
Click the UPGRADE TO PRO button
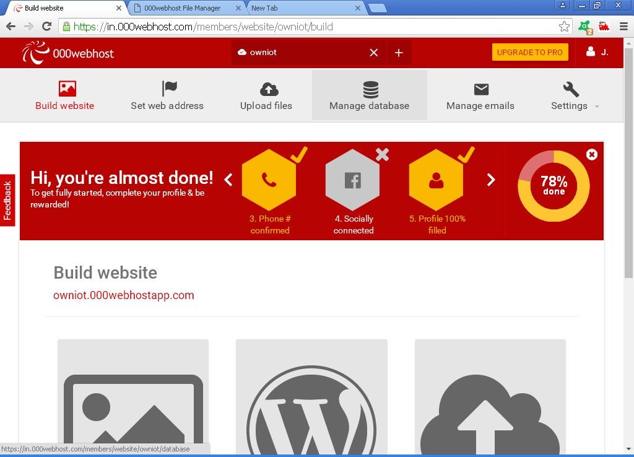(530, 52)
